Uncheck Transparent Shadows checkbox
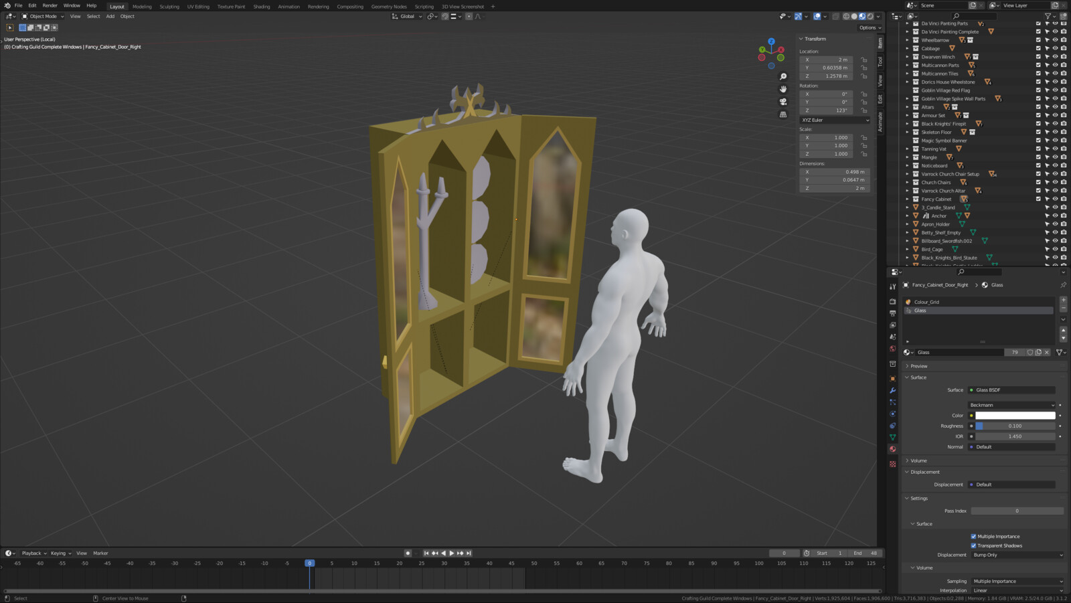This screenshot has height=603, width=1071. point(973,545)
